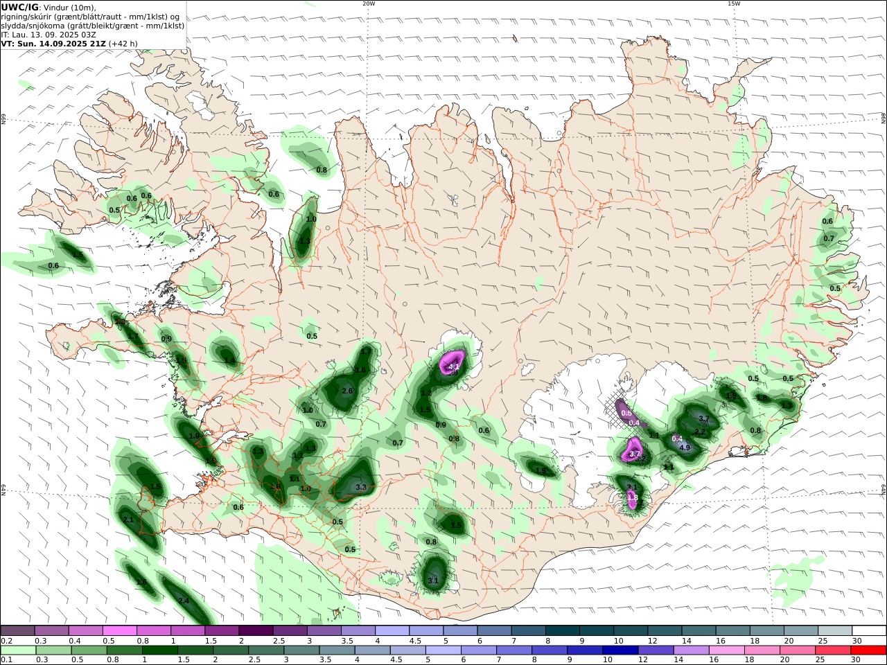This screenshot has width=887, height=665.
Task: Pick the dark teal 8 snow legend swatch
Action: pos(562,630)
